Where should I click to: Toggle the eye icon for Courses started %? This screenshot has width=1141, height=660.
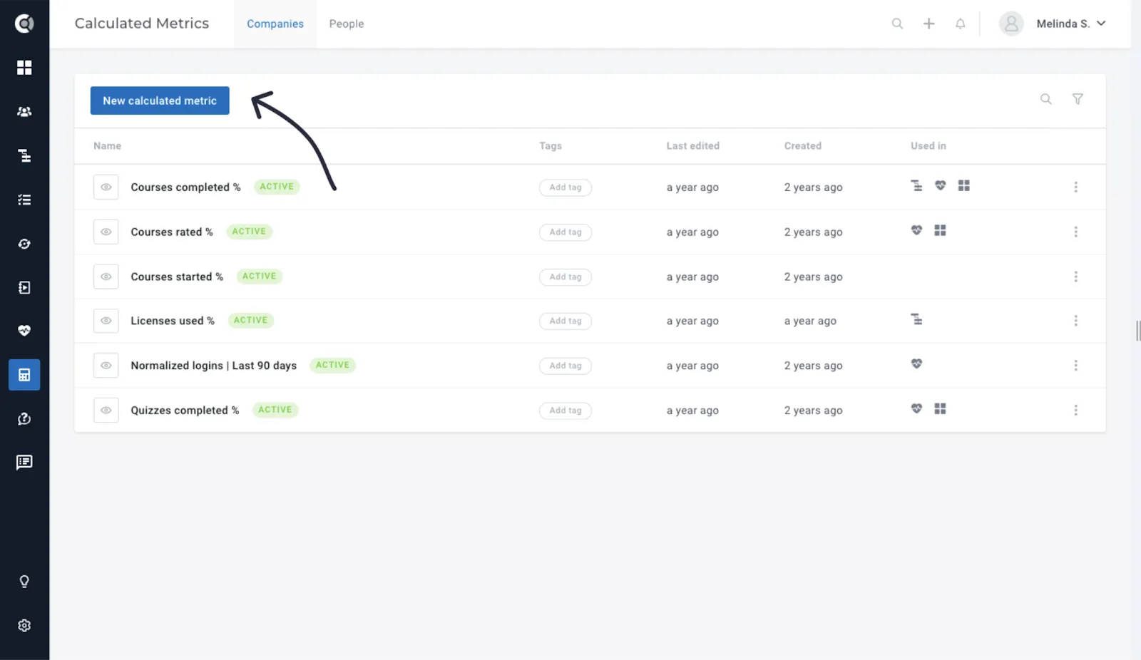point(106,277)
